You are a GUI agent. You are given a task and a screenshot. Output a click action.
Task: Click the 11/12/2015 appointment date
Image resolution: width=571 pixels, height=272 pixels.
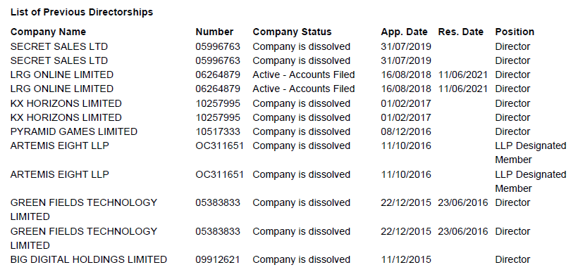pos(406,259)
